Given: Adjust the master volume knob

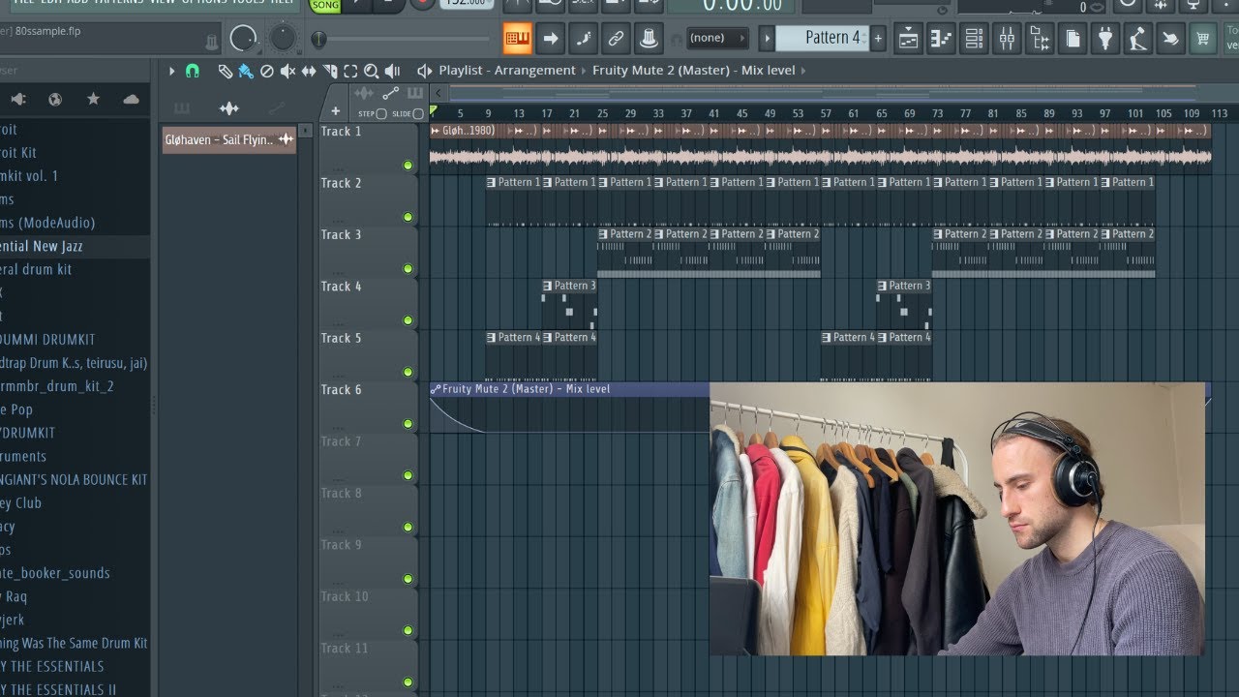Looking at the screenshot, I should (244, 39).
